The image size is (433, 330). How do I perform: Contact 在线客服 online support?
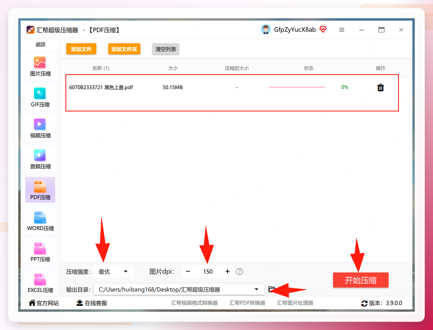pyautogui.click(x=92, y=303)
